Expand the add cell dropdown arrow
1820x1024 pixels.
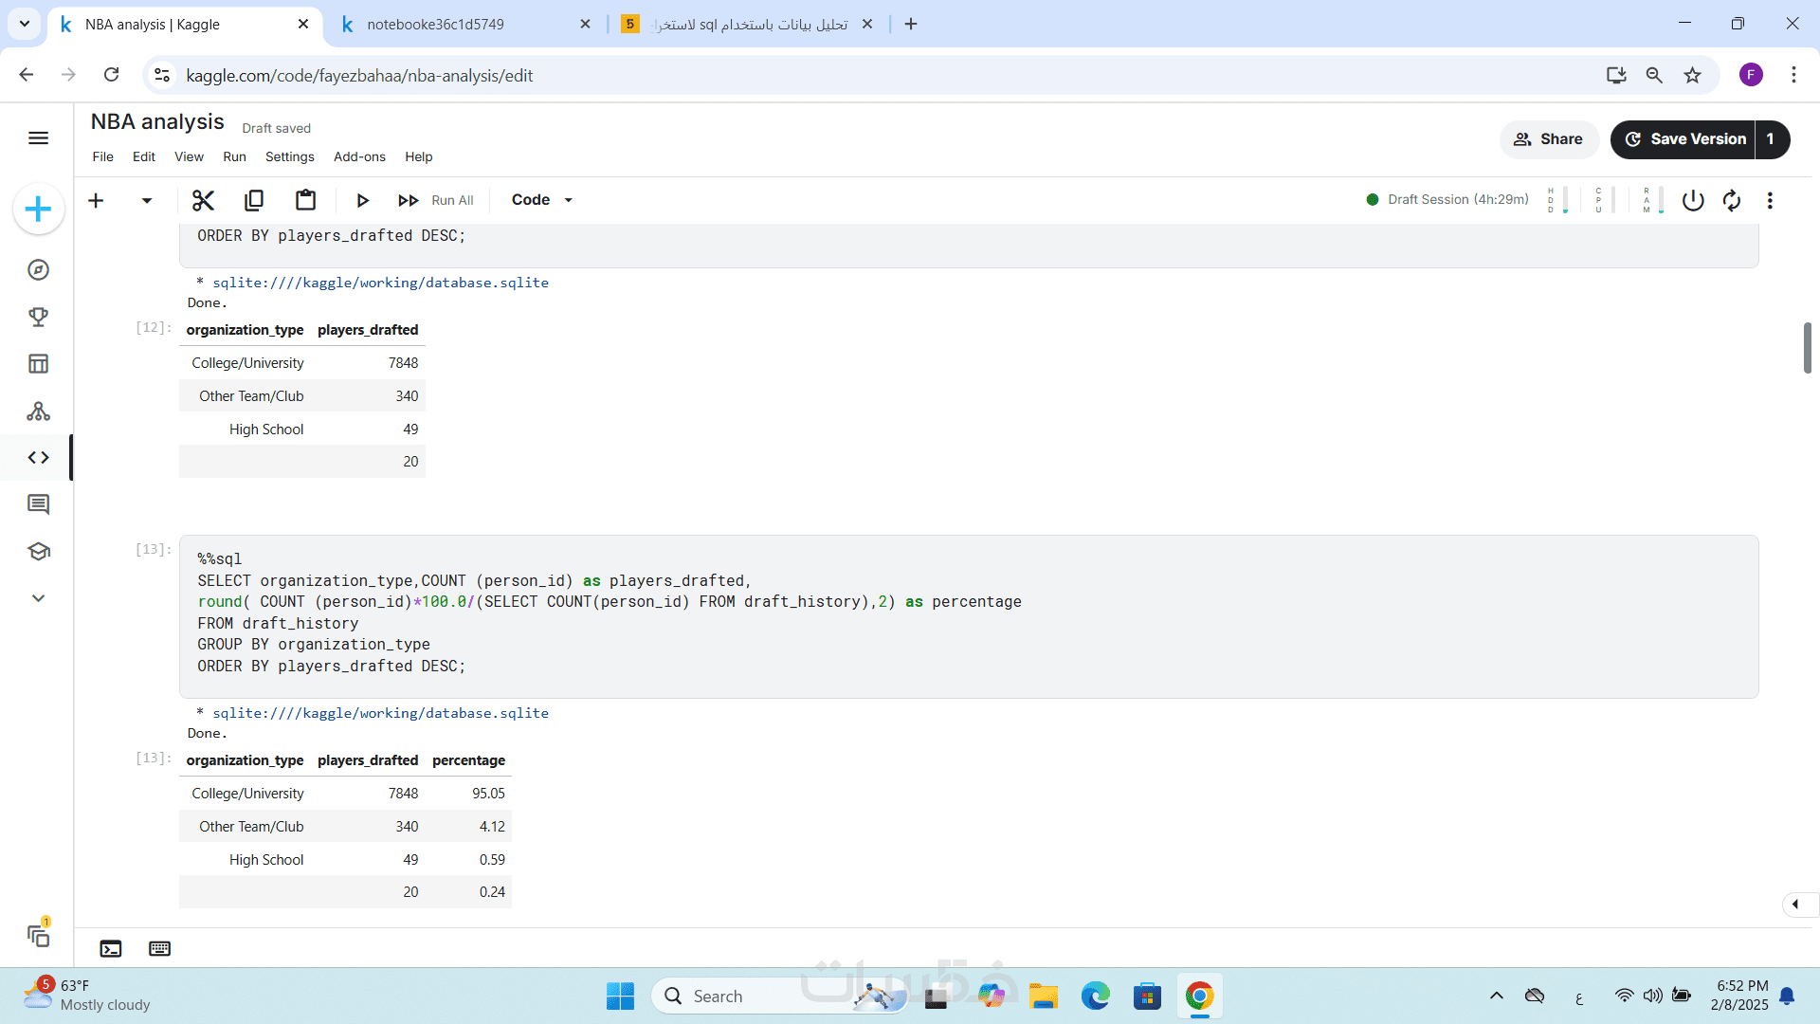pos(146,200)
